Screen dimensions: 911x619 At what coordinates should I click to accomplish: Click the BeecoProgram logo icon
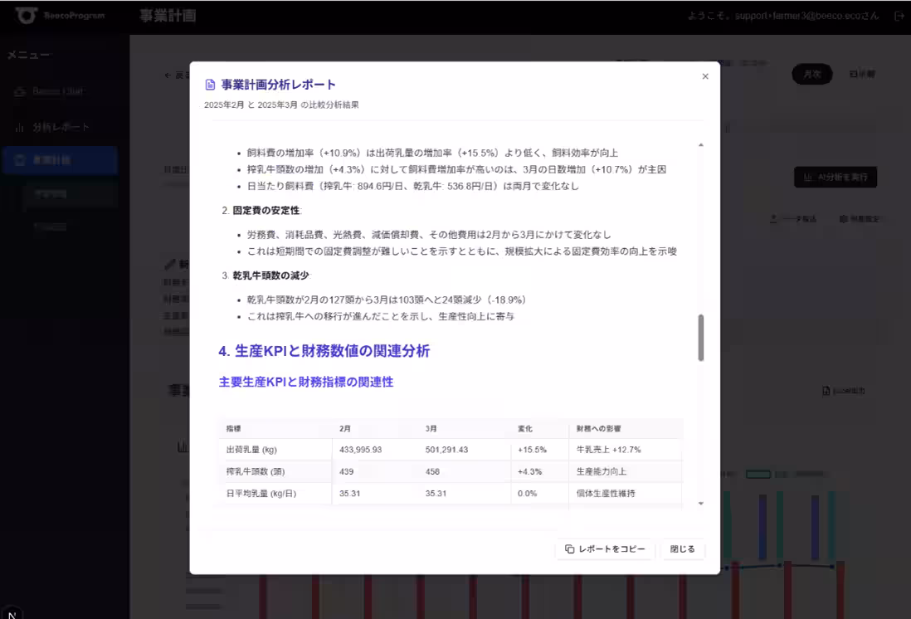tap(25, 16)
